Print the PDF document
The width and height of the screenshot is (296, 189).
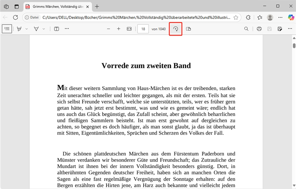(x=259, y=29)
